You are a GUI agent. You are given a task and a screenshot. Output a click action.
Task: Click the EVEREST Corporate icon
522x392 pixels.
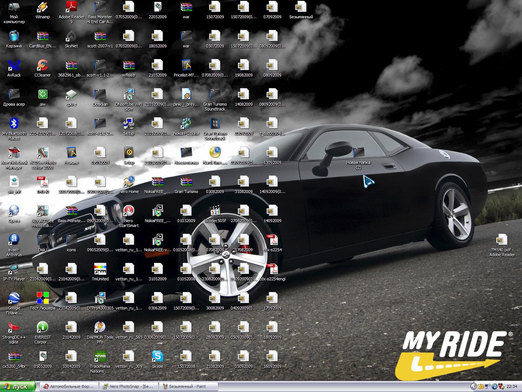click(x=43, y=328)
